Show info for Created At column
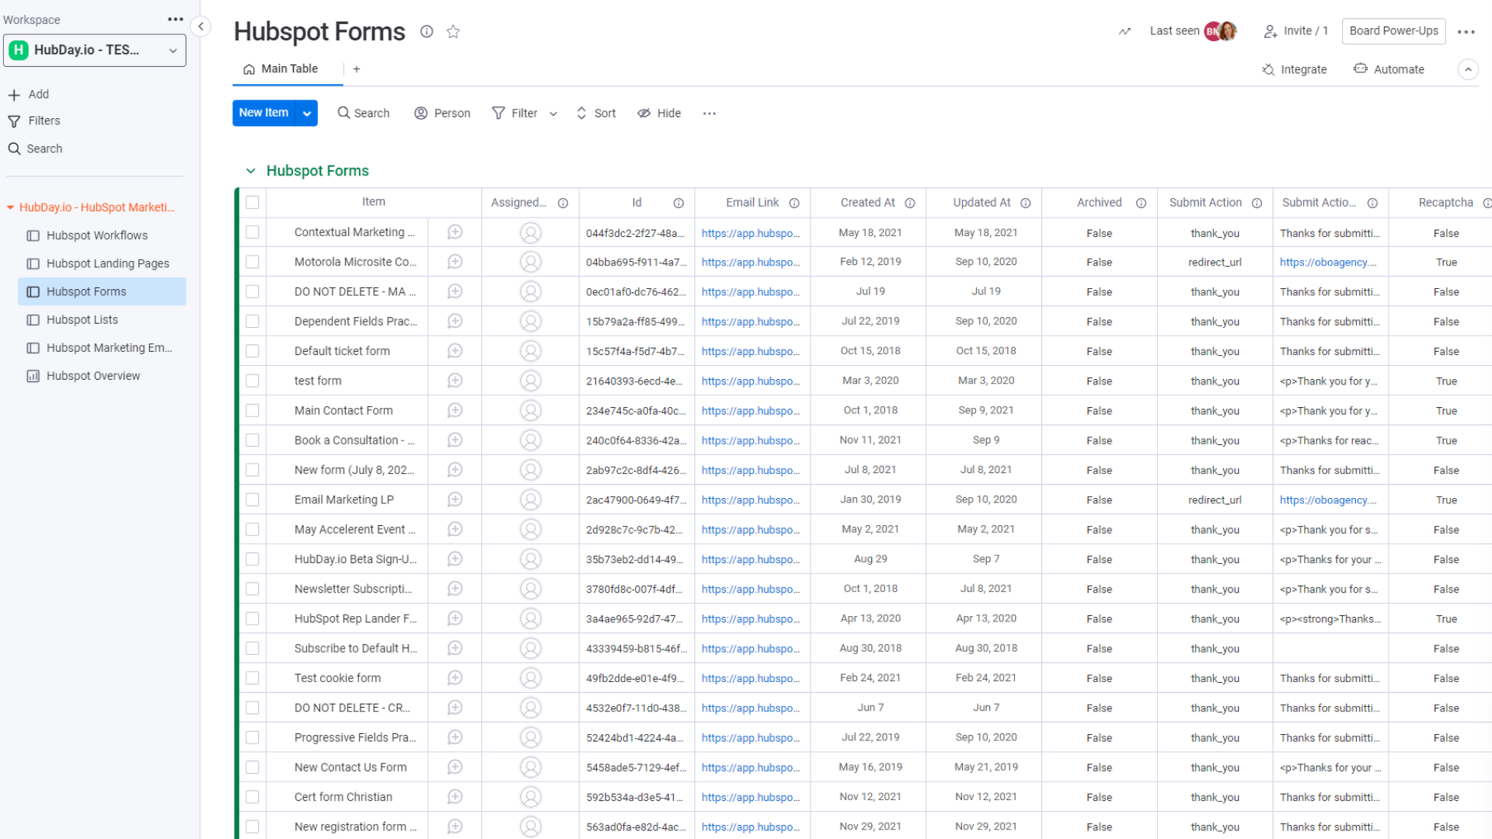The width and height of the screenshot is (1492, 839). (910, 203)
